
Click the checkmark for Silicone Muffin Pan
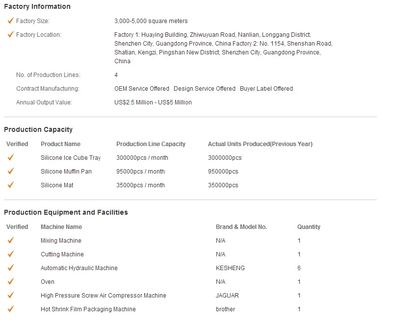[11, 171]
